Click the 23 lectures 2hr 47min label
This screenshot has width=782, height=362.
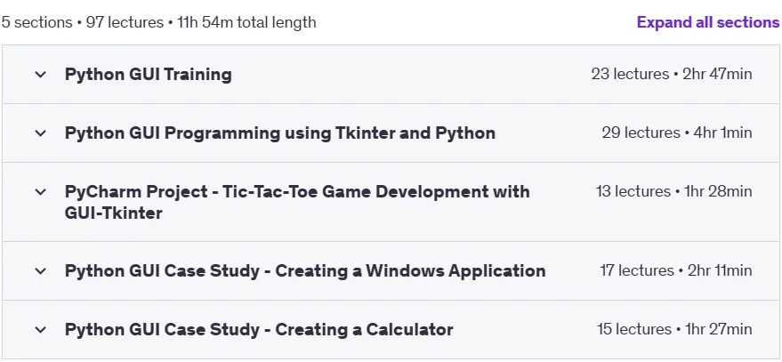click(x=672, y=75)
